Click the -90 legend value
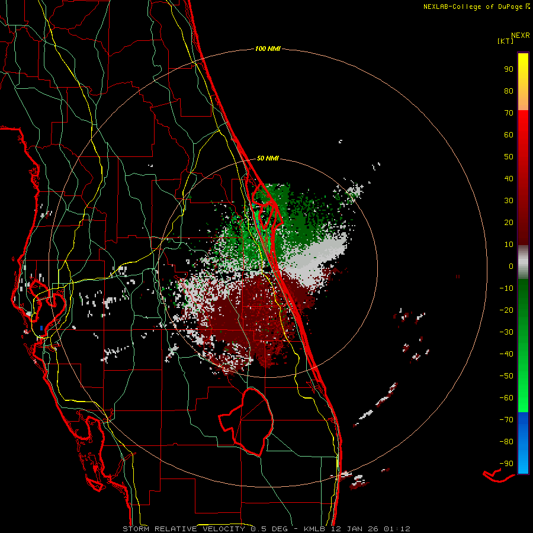The image size is (533, 533). (x=506, y=463)
